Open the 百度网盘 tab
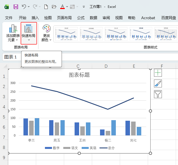The width and height of the screenshot is (178, 165). 169,18
